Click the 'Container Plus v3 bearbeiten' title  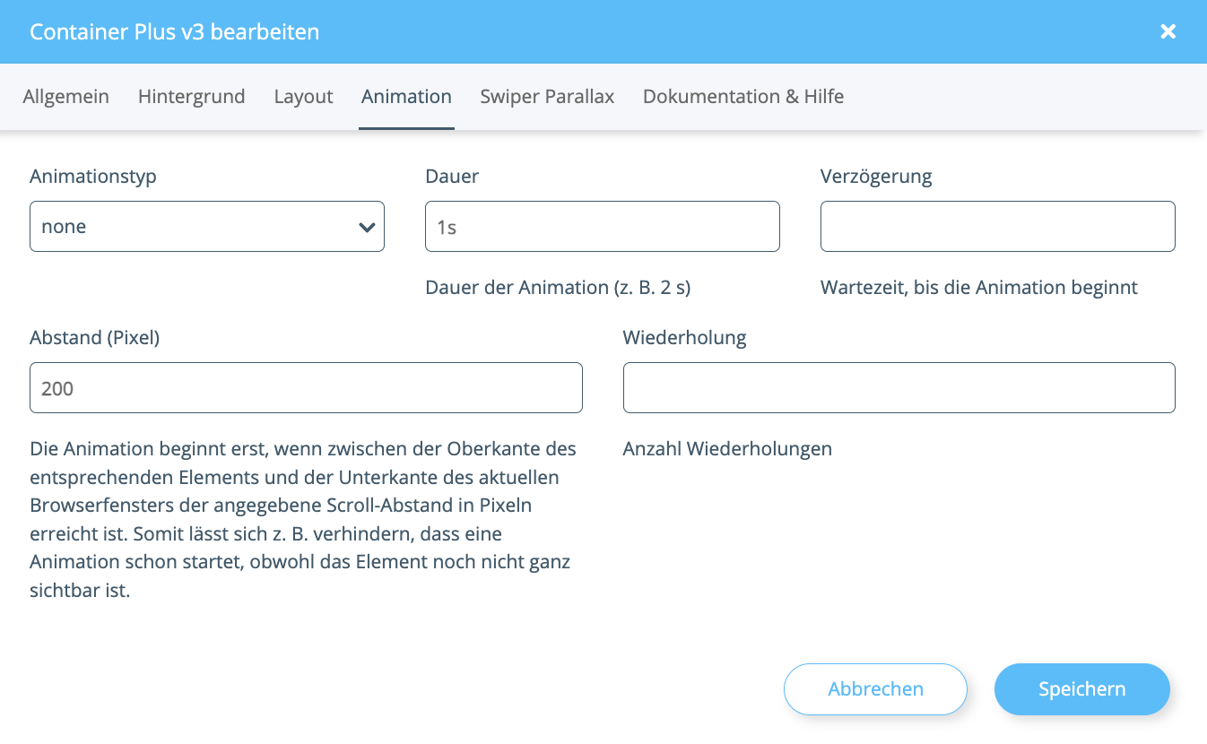pos(175,32)
